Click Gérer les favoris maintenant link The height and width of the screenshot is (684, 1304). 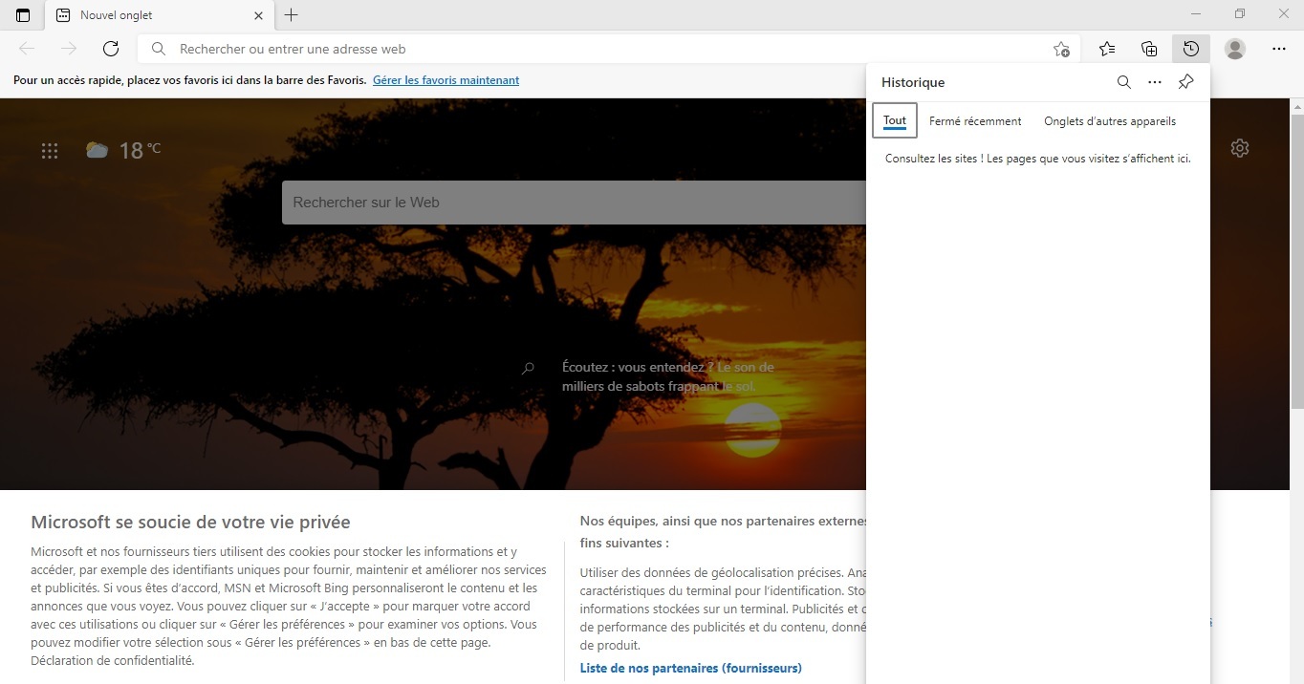tap(446, 80)
